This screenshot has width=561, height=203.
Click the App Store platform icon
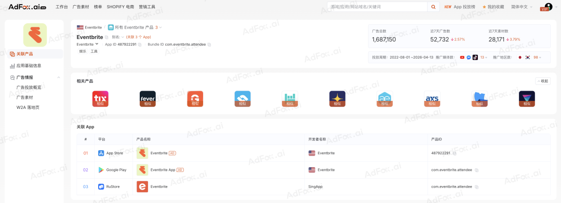coord(101,153)
